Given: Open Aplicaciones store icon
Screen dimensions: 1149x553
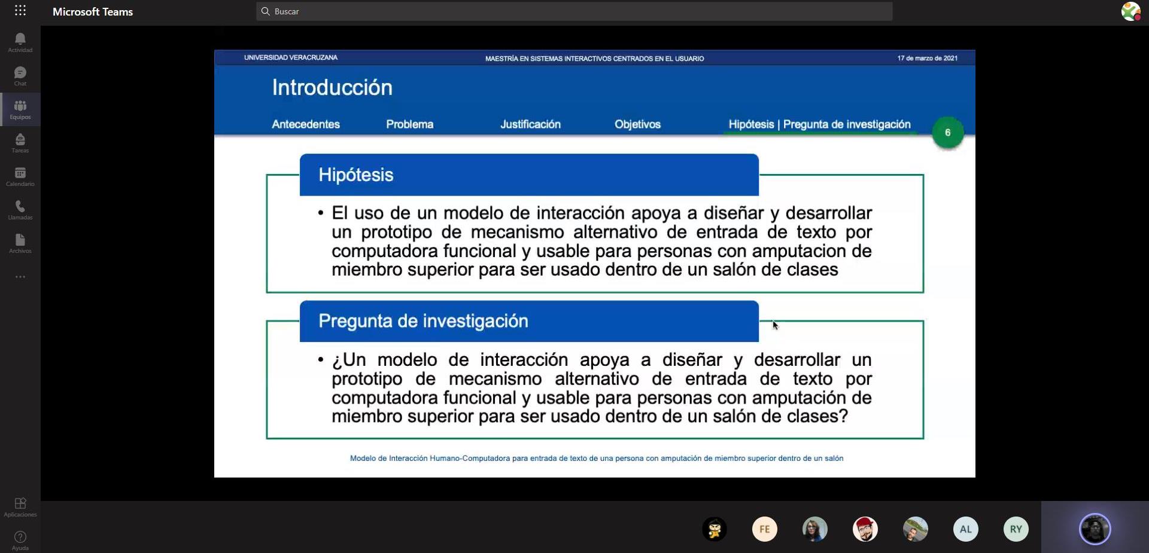Looking at the screenshot, I should click(20, 506).
